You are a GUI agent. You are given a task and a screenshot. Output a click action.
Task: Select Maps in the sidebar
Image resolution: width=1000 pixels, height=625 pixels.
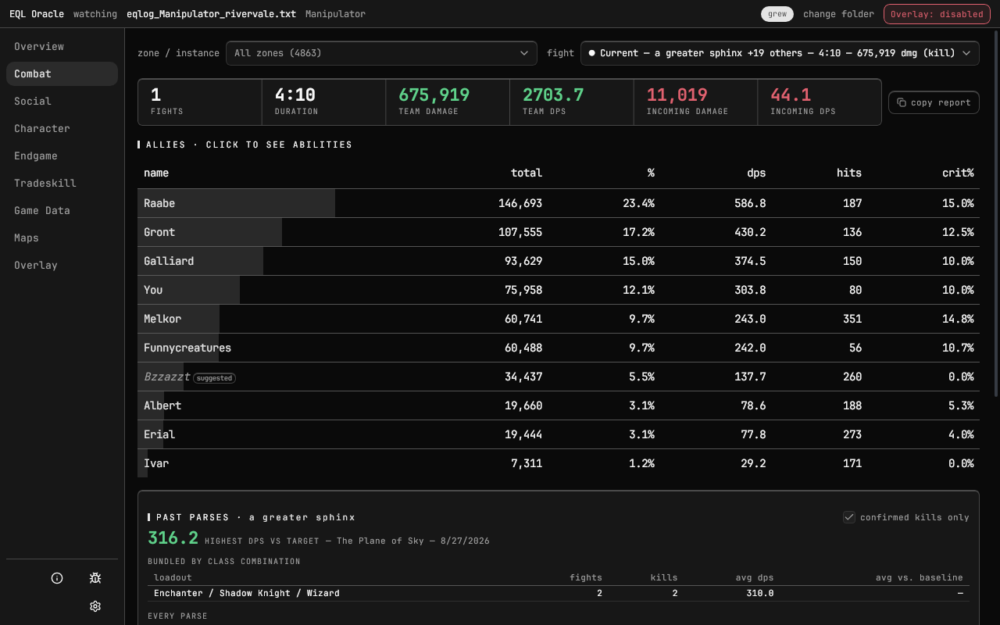pyautogui.click(x=62, y=237)
